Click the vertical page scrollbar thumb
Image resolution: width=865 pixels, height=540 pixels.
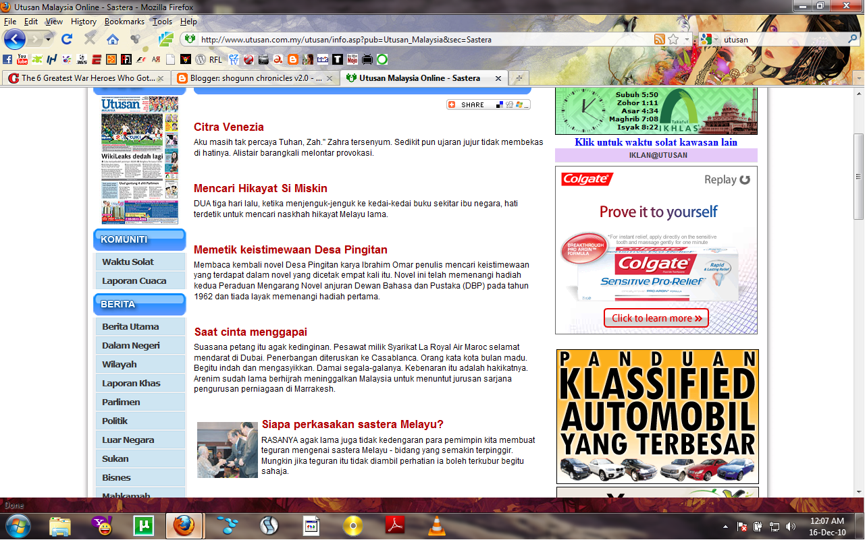tap(858, 177)
